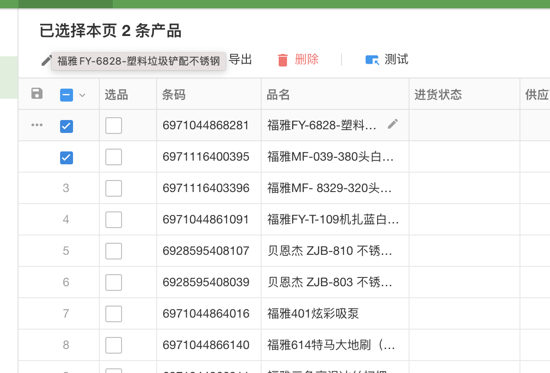Click the 删除 delete text button

click(x=306, y=60)
